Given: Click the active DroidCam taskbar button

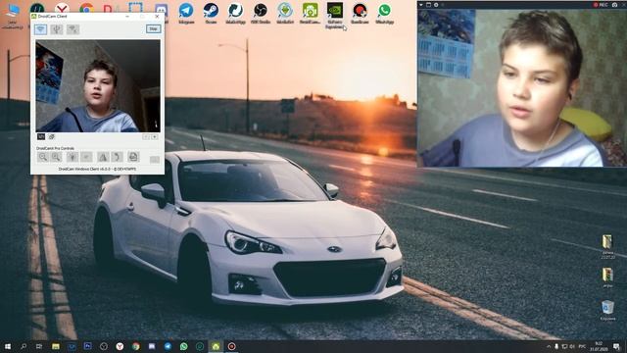Looking at the screenshot, I should [216, 346].
